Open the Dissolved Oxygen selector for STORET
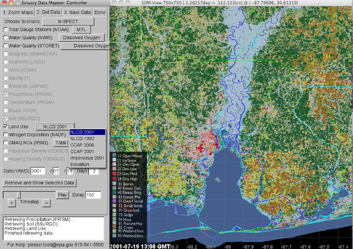The image size is (353, 249). 85,46
